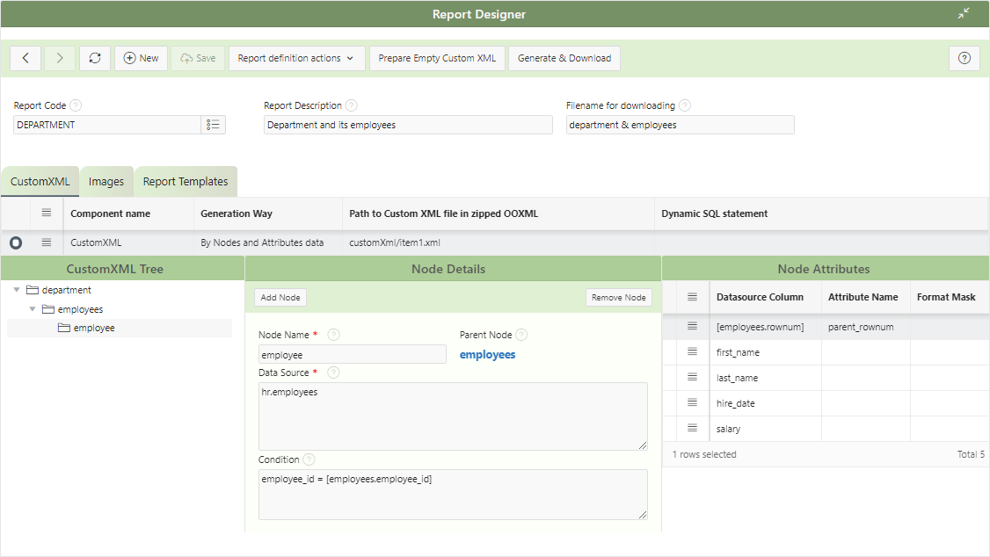Collapse the department tree node

(17, 290)
